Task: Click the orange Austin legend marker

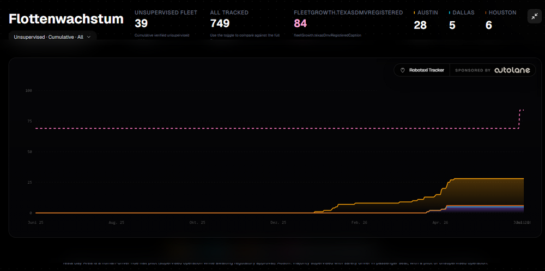Action: pyautogui.click(x=415, y=13)
